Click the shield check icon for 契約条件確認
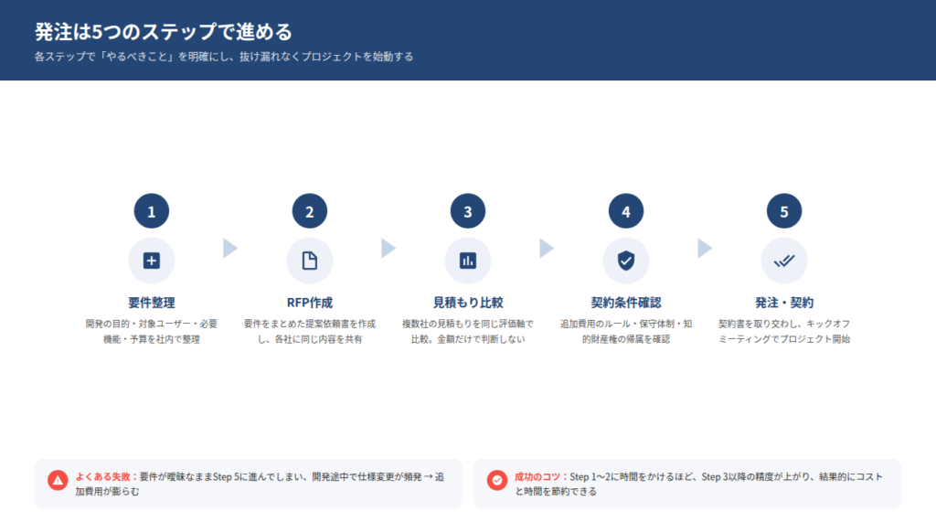The height and width of the screenshot is (522, 936). (626, 261)
